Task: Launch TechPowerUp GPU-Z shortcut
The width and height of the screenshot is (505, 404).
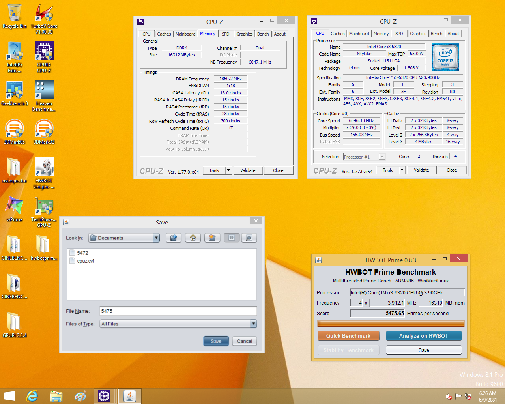Action: [44, 212]
